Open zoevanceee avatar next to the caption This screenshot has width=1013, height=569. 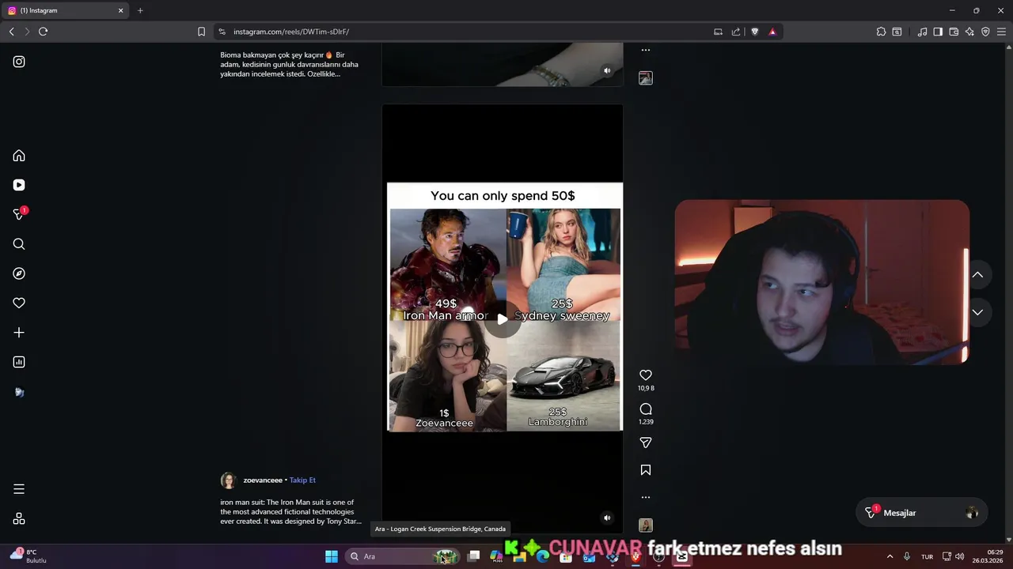(x=228, y=480)
